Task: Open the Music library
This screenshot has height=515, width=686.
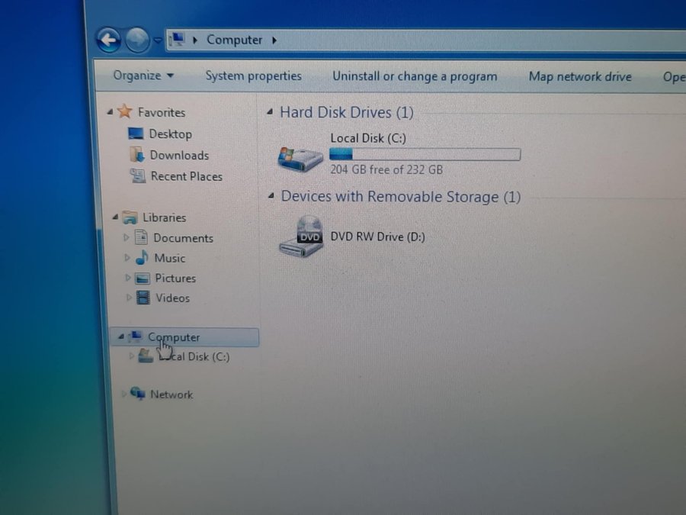Action: (x=169, y=258)
